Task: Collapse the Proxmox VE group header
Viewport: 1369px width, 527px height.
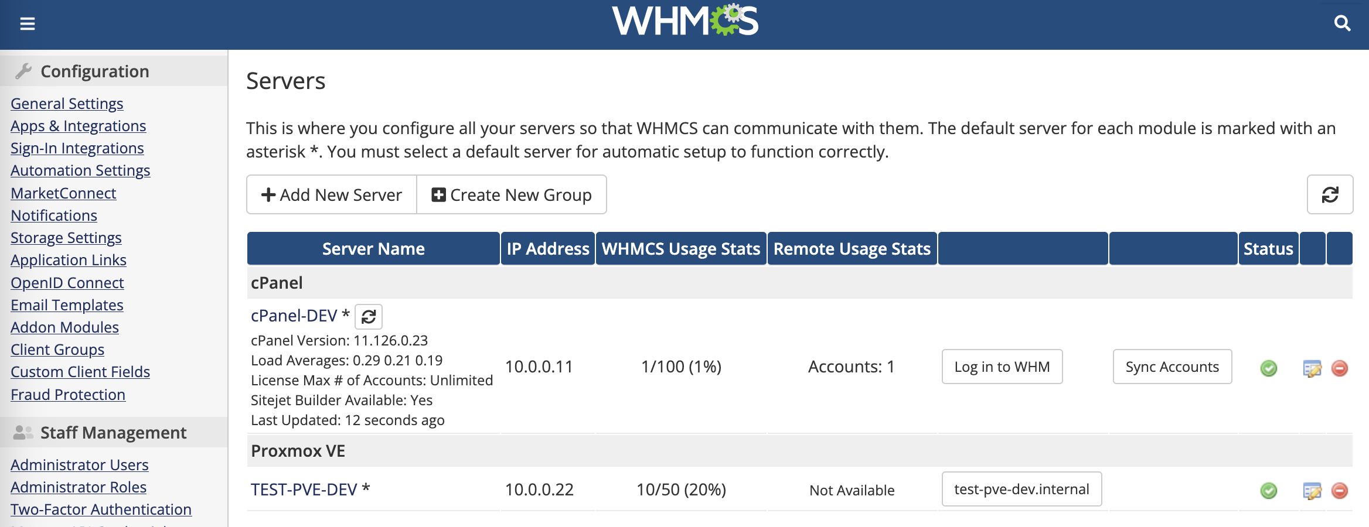Action: pyautogui.click(x=298, y=451)
